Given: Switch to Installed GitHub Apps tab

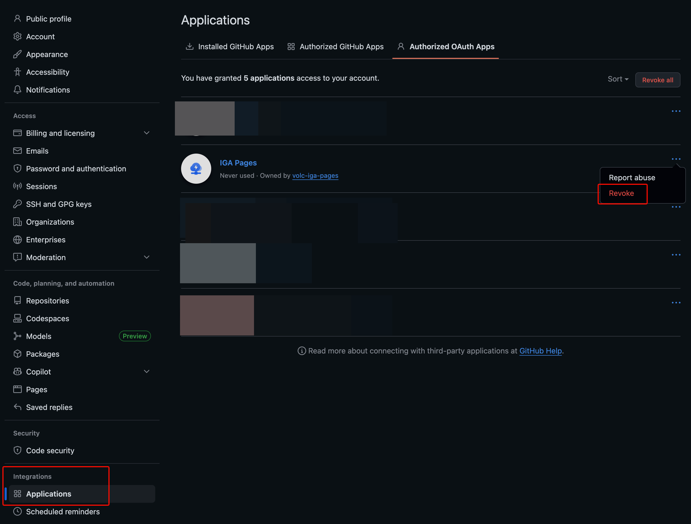Looking at the screenshot, I should 230,47.
